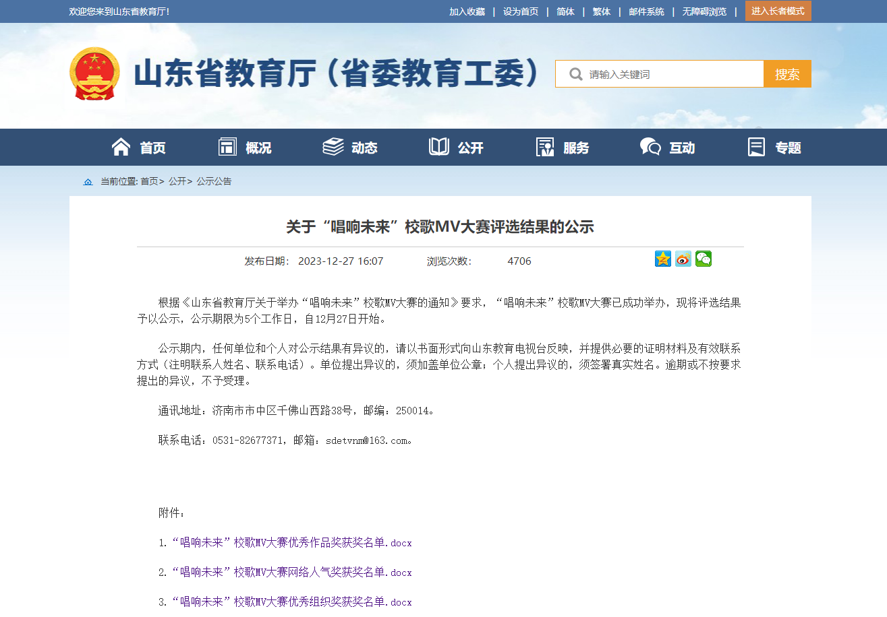Click the orange 搜索 search button

(x=787, y=74)
